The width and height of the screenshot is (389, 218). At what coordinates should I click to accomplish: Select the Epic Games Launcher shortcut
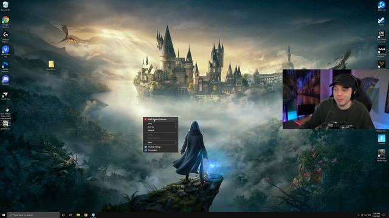382,36
